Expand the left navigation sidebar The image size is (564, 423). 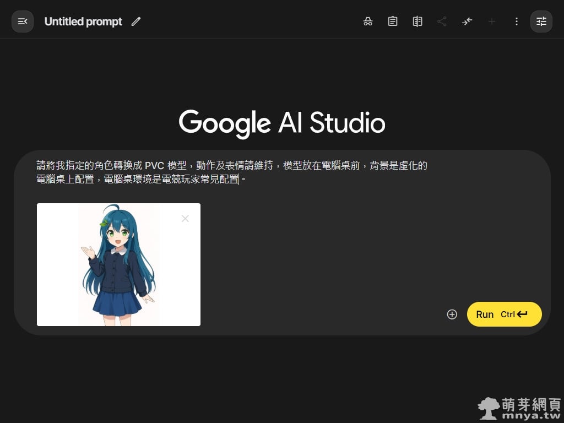point(23,21)
